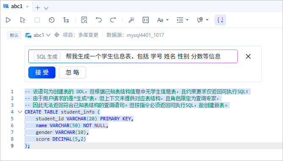
Task: Collapse the CREATE TABLE block on line 4
Action: pyautogui.click(x=20, y=112)
